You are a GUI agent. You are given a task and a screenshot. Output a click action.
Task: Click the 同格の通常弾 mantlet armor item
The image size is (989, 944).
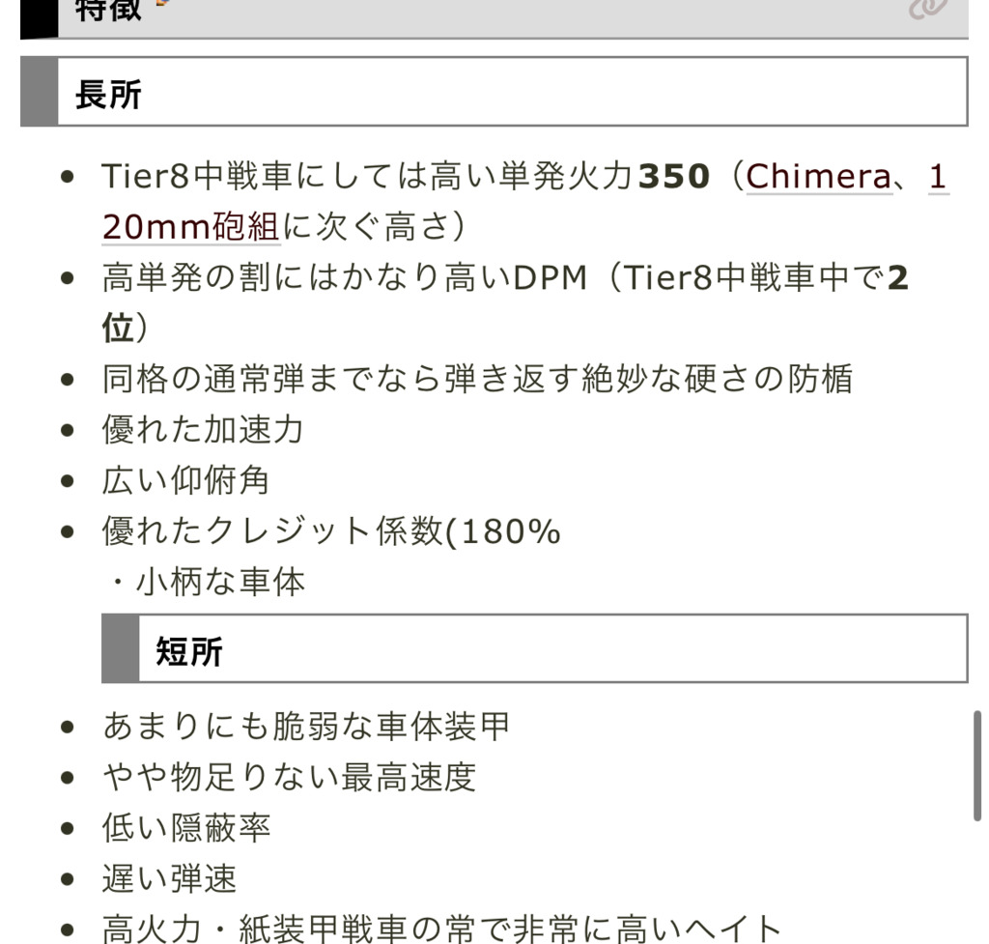pyautogui.click(x=477, y=378)
